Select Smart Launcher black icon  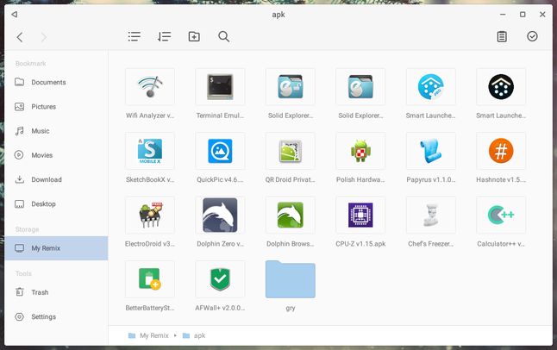[x=501, y=87]
